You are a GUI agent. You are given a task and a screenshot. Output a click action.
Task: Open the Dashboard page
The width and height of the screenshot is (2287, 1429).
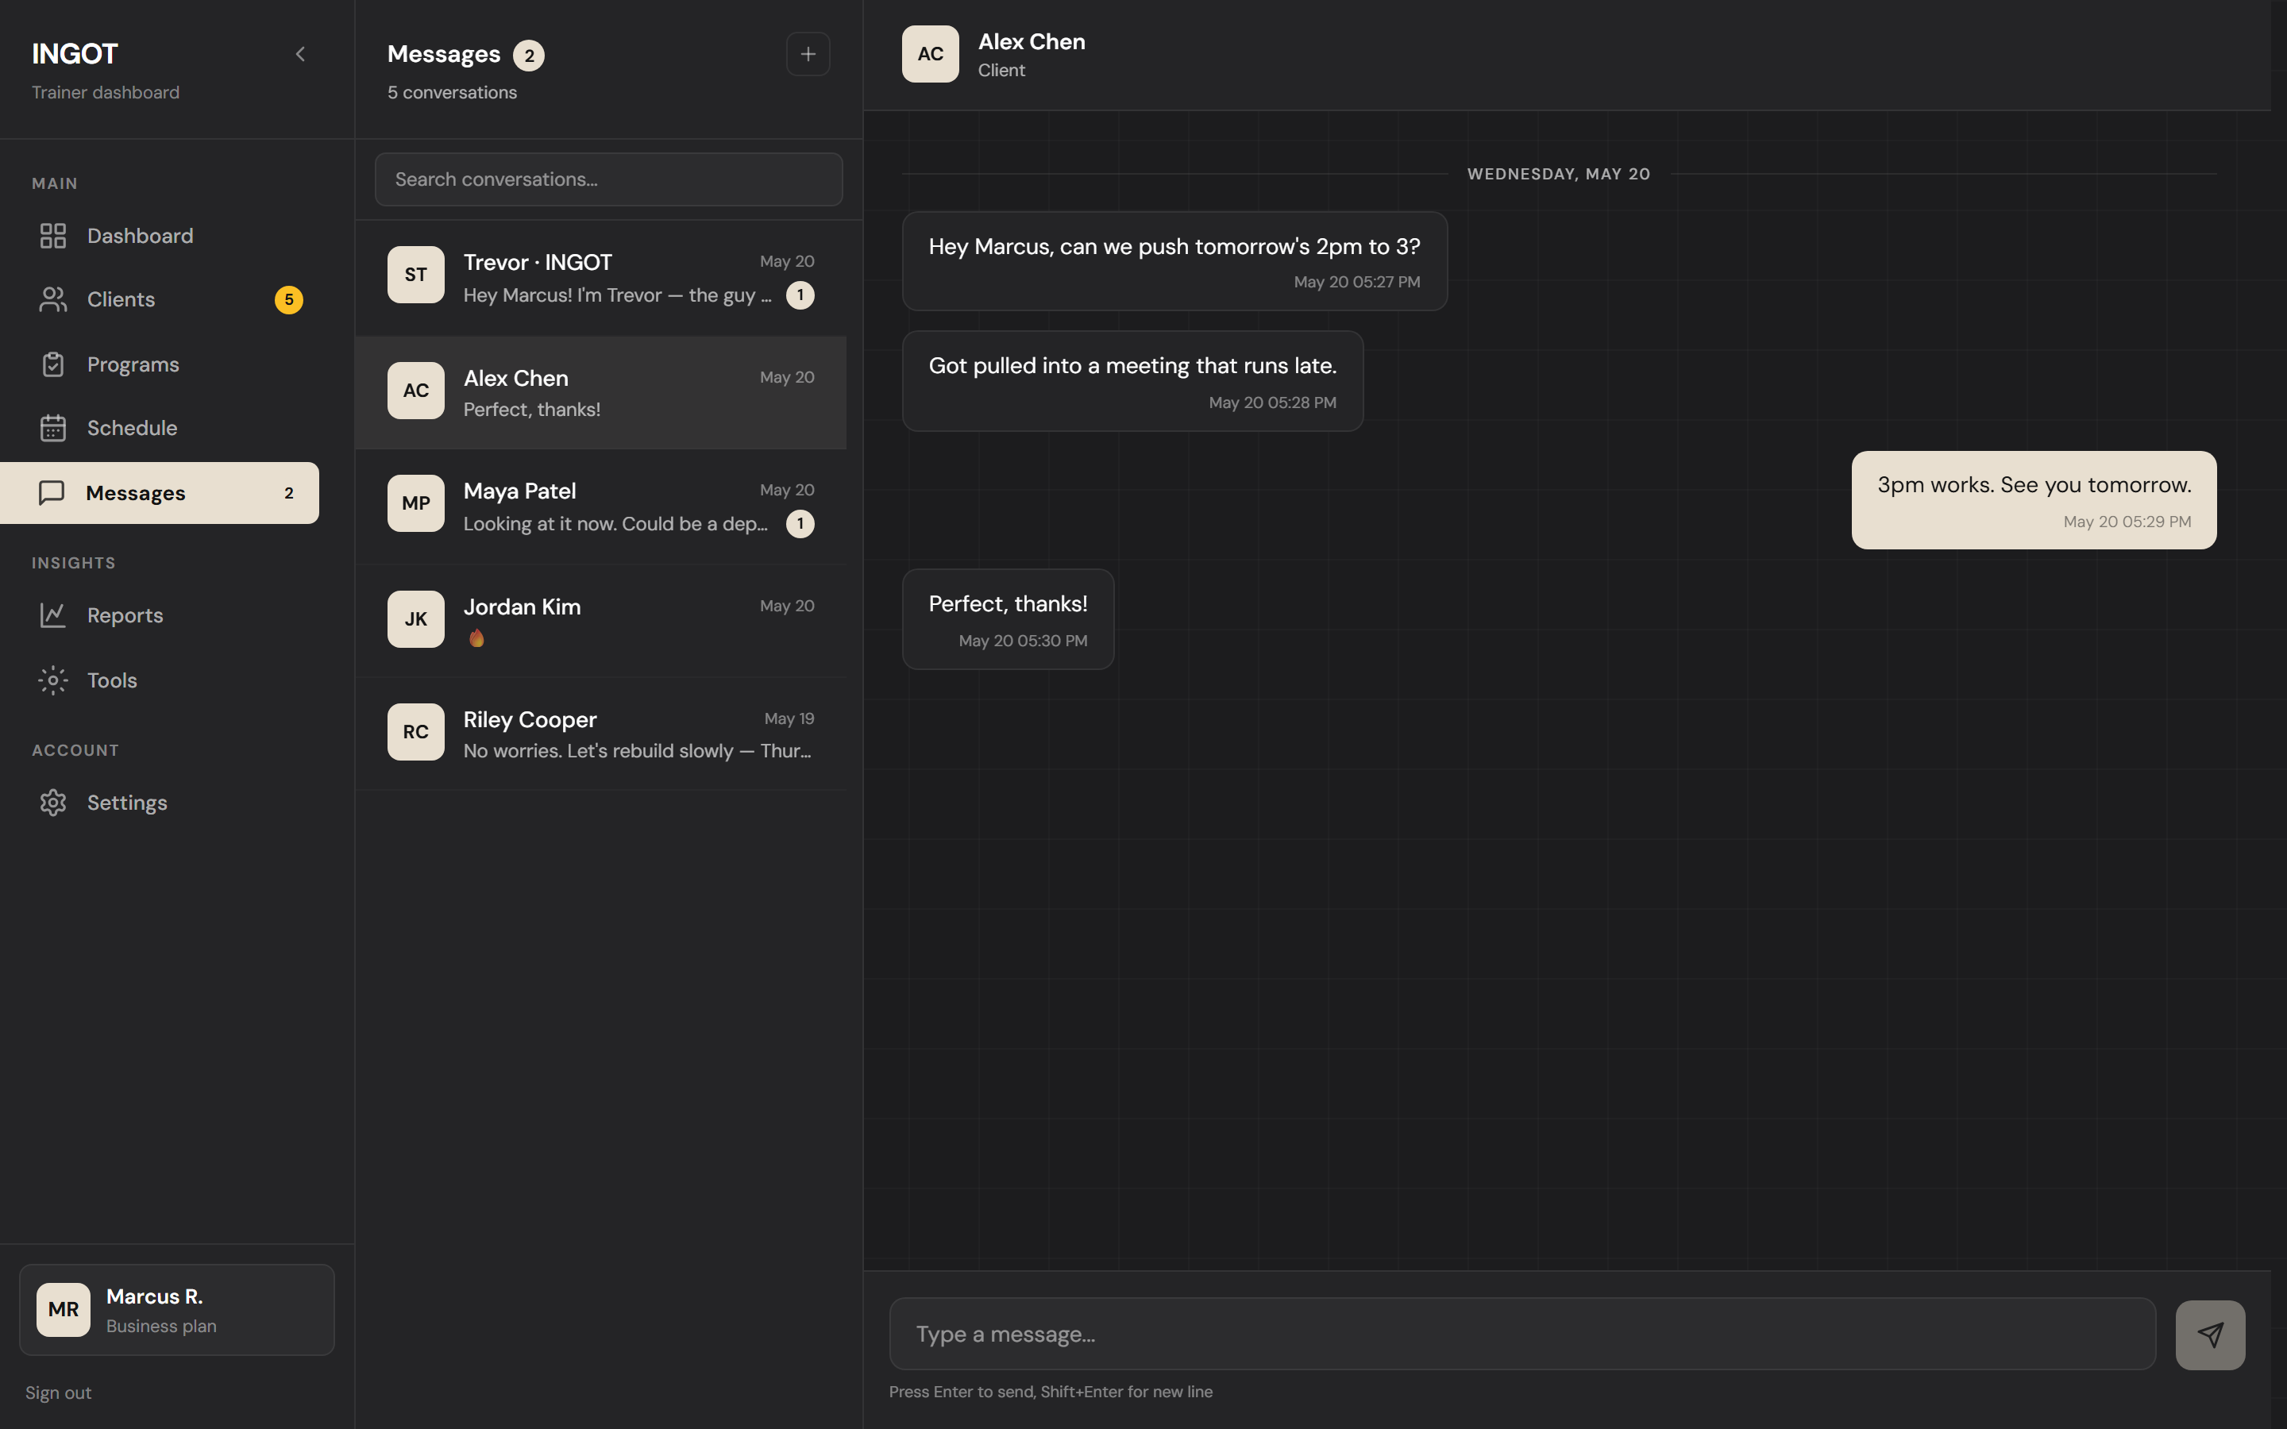(x=160, y=235)
